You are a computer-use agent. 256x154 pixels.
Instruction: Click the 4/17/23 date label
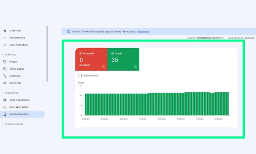pyautogui.click(x=162, y=119)
